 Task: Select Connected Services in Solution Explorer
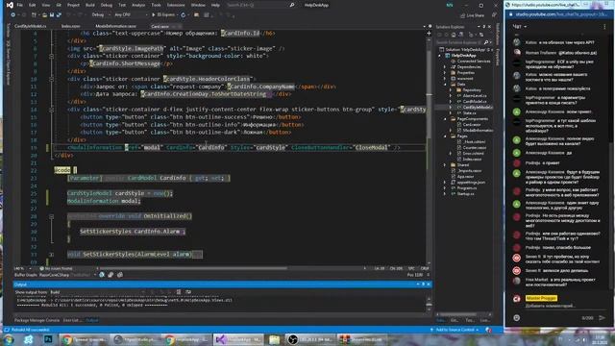[x=474, y=62]
